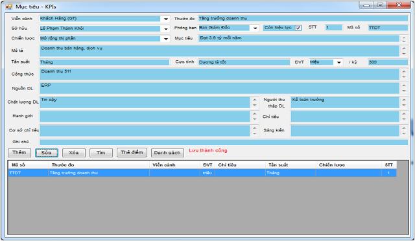415x241 pixels.
Task: Click the app icon in title bar
Action: [9, 6]
